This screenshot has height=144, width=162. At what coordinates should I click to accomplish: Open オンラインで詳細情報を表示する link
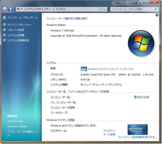[137, 137]
